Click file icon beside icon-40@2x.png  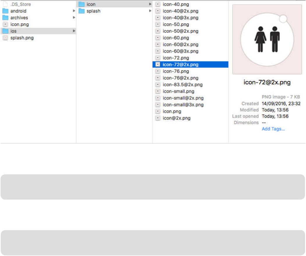158,11
